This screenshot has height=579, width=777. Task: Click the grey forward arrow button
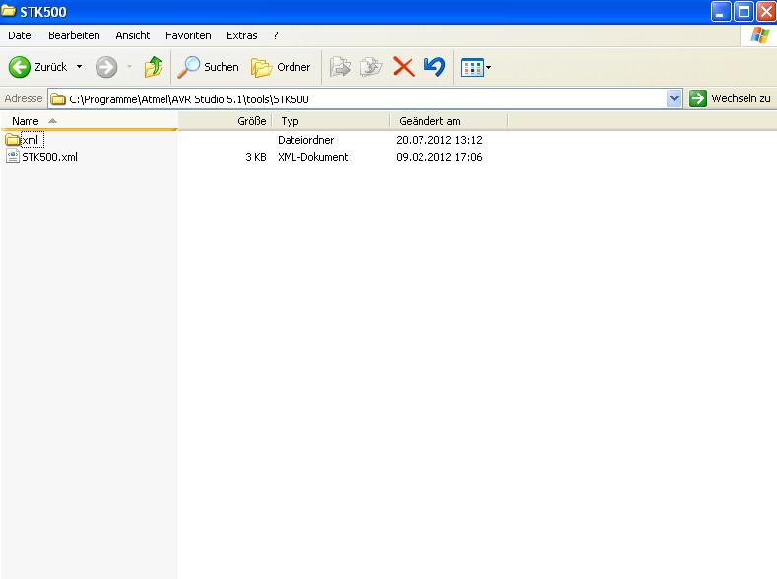(106, 67)
